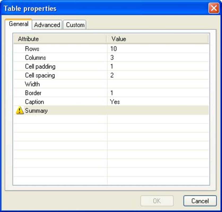
Task: Select the Cell spacing value cell
Action: coord(158,75)
